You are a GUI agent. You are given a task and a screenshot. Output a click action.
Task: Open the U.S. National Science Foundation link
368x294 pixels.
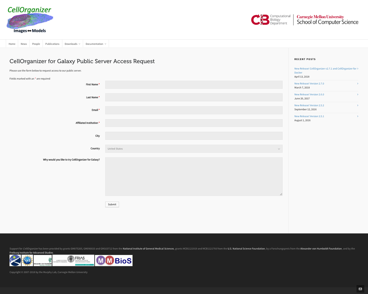point(246,248)
